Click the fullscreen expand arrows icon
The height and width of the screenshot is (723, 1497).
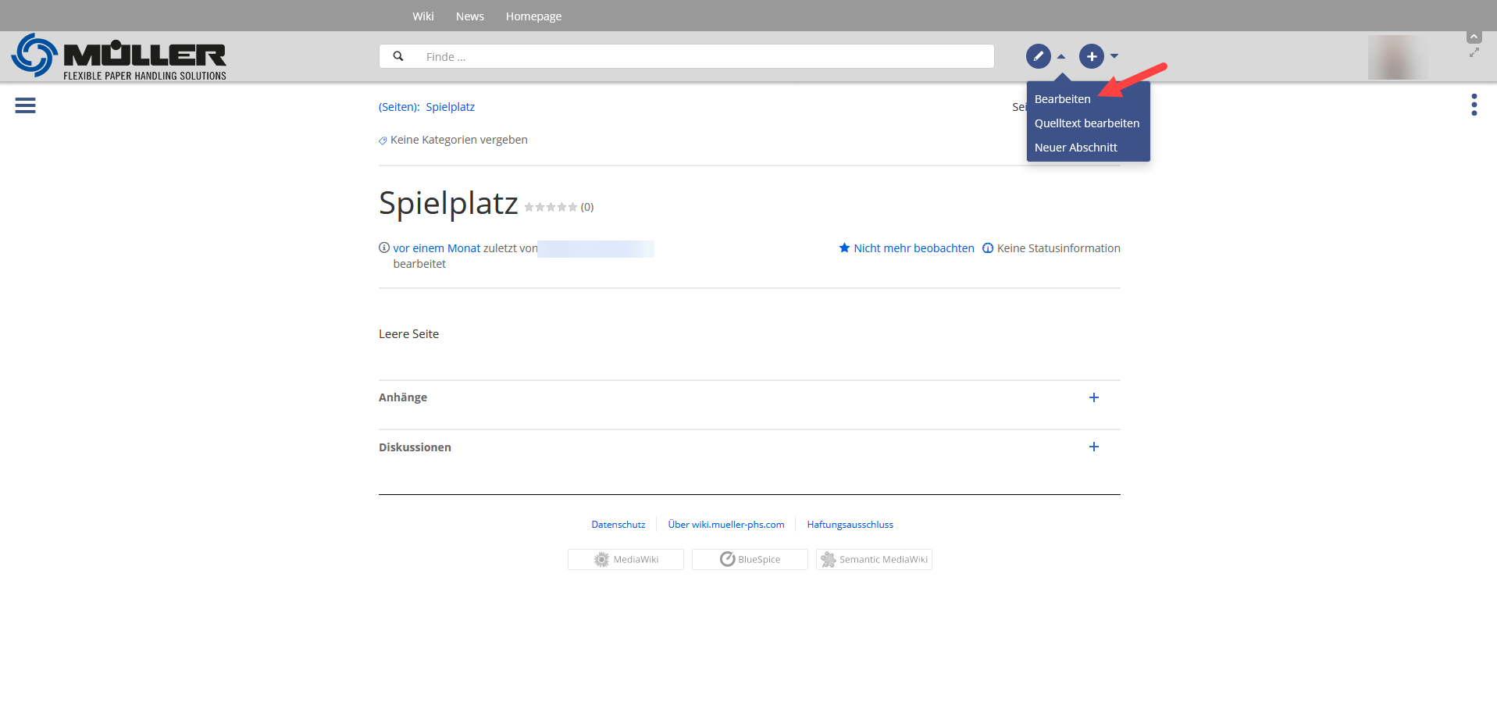(1474, 53)
